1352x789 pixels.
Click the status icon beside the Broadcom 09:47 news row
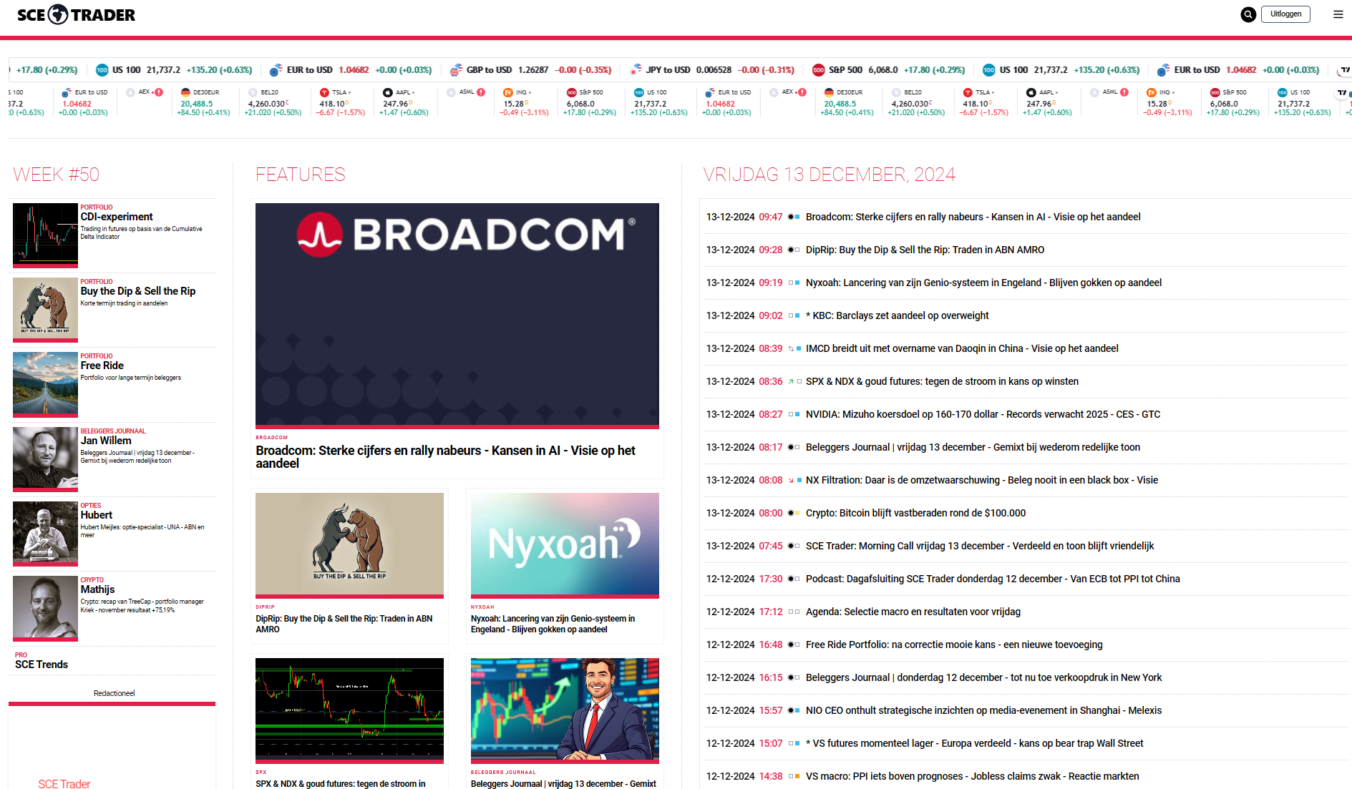pos(794,217)
